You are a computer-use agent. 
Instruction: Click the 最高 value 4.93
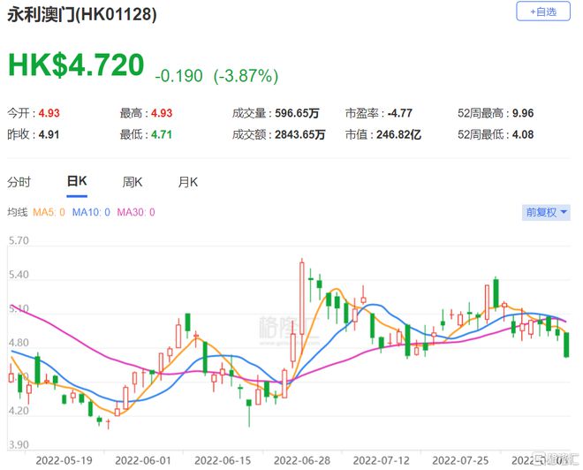[x=162, y=113]
